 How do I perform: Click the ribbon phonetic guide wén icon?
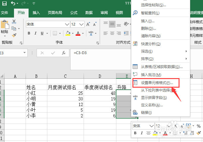pos(91,33)
